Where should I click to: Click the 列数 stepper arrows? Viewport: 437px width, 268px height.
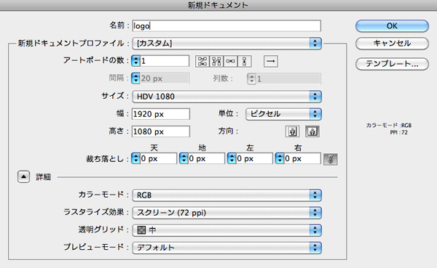point(251,79)
